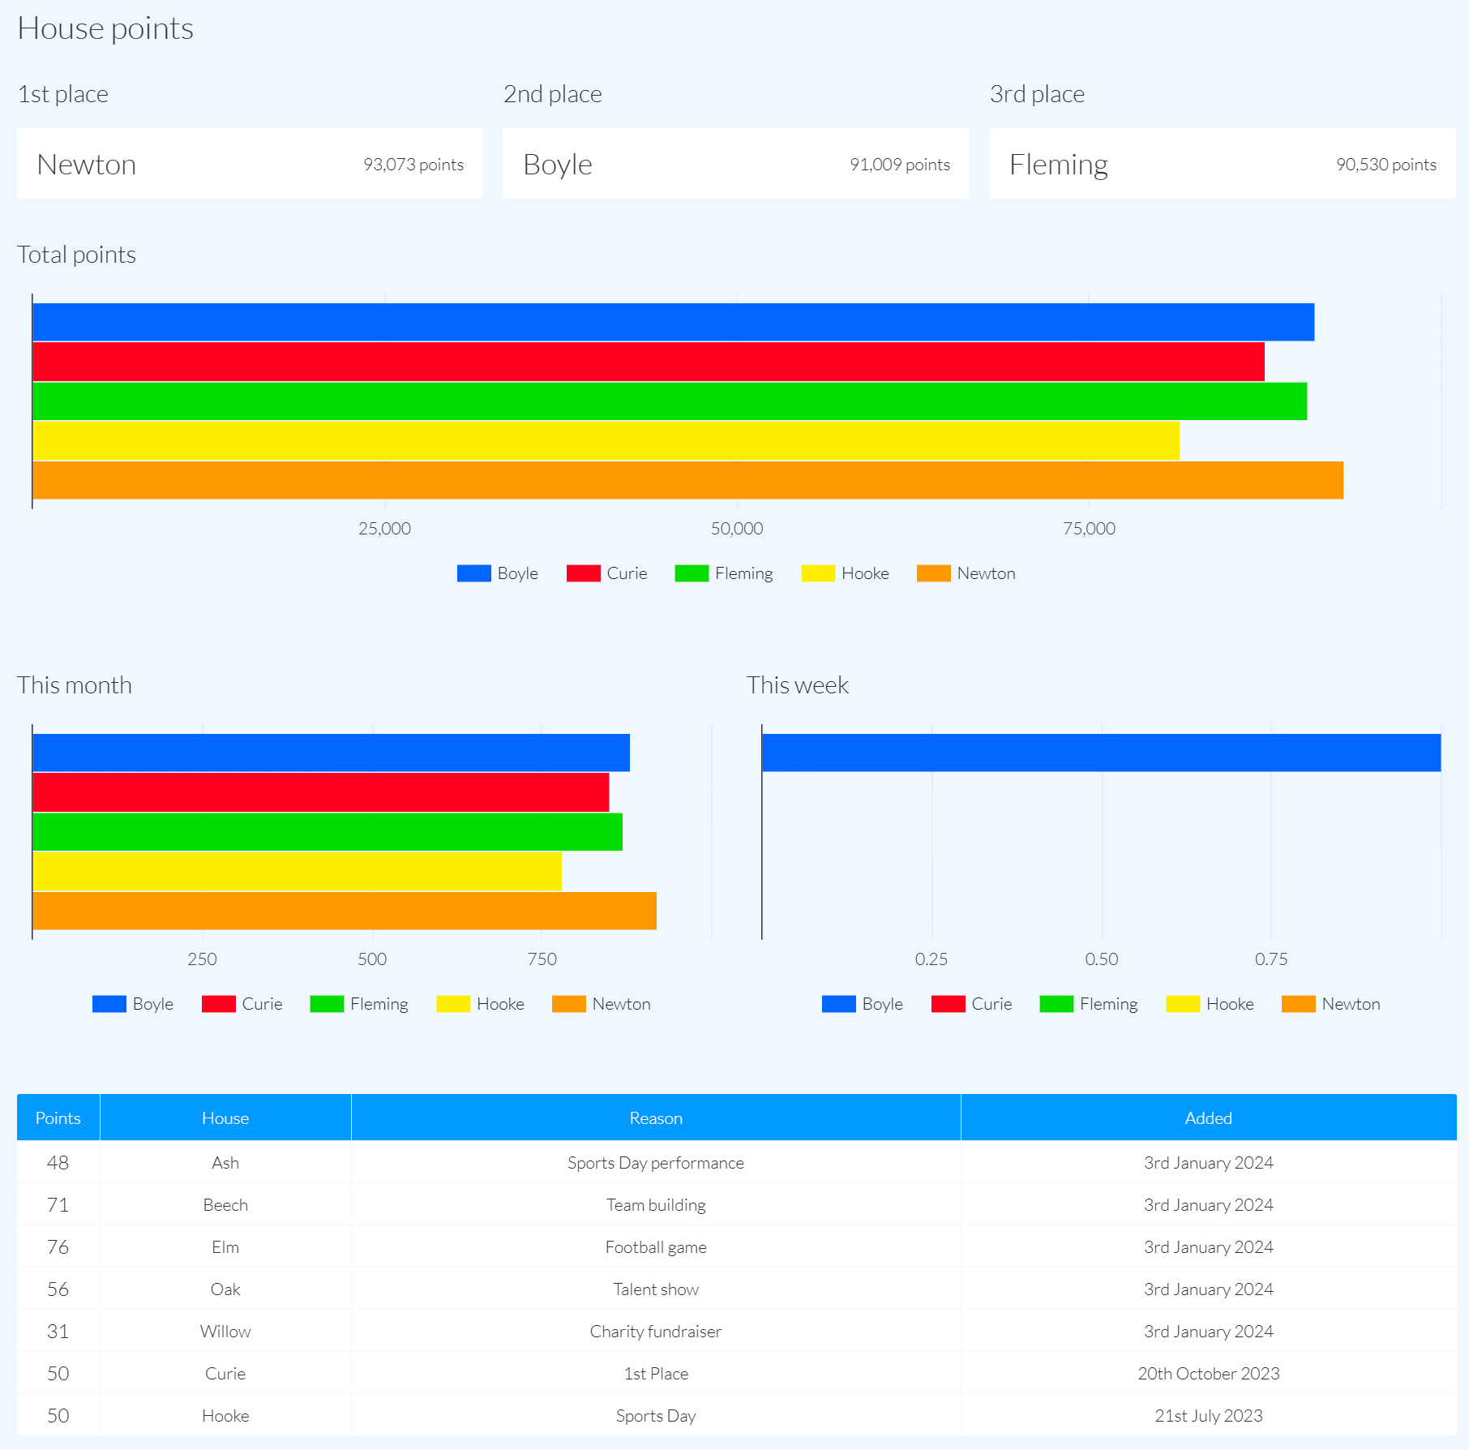Image resolution: width=1469 pixels, height=1450 pixels.
Task: Click yellow Hooke swatch in This month legend
Action: click(453, 1004)
